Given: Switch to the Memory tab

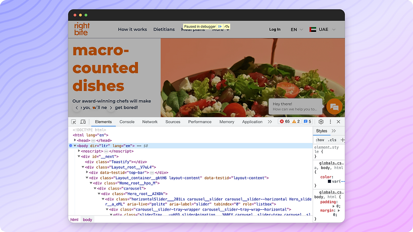Looking at the screenshot, I should click(227, 121).
